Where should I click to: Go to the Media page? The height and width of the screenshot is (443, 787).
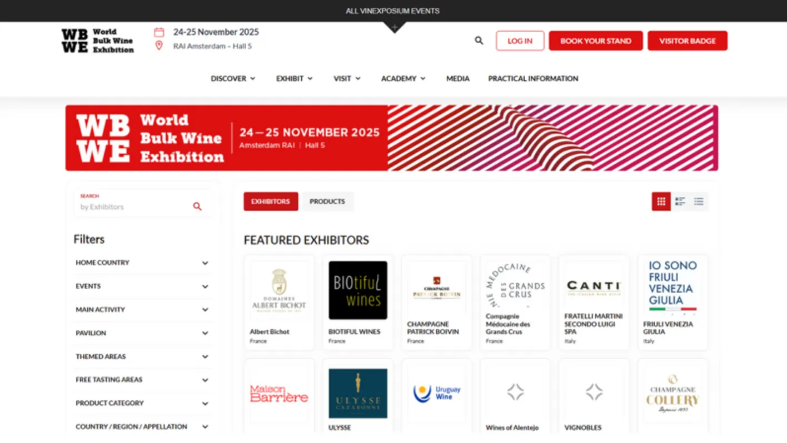tap(458, 79)
